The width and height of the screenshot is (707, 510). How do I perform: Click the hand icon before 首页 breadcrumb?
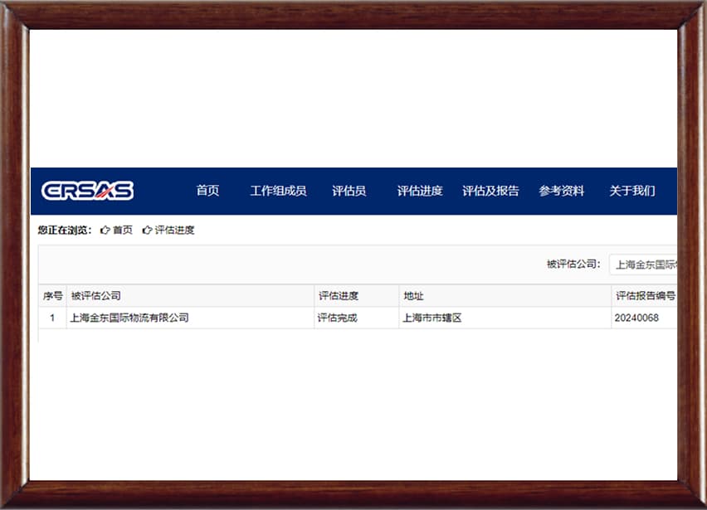point(105,231)
